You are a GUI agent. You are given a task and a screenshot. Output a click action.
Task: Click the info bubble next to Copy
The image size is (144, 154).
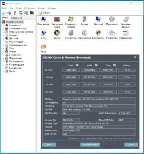[x=114, y=65]
